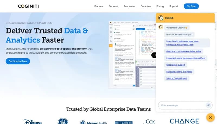Click the Atrium Health logo
The width and height of the screenshot is (217, 124).
click(x=93, y=122)
